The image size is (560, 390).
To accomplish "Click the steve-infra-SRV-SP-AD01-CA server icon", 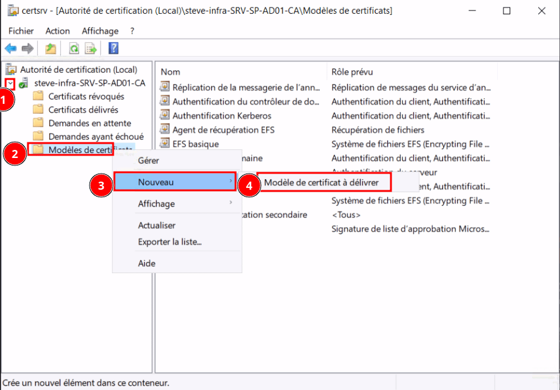I will point(24,83).
